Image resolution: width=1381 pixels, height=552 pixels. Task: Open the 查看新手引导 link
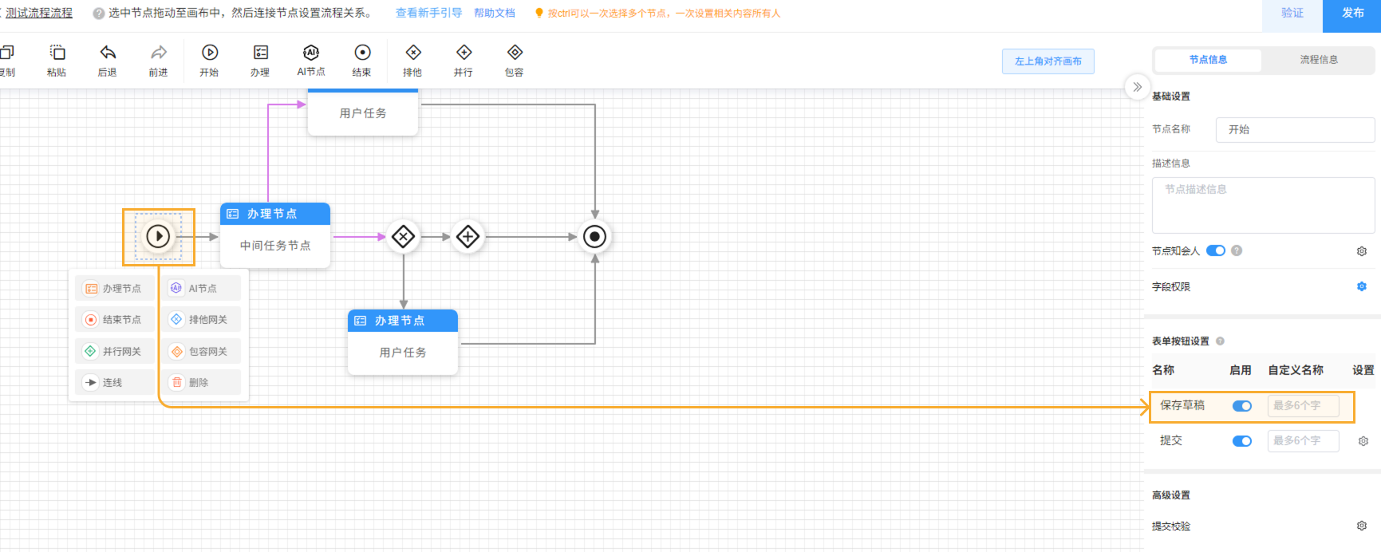tap(428, 13)
